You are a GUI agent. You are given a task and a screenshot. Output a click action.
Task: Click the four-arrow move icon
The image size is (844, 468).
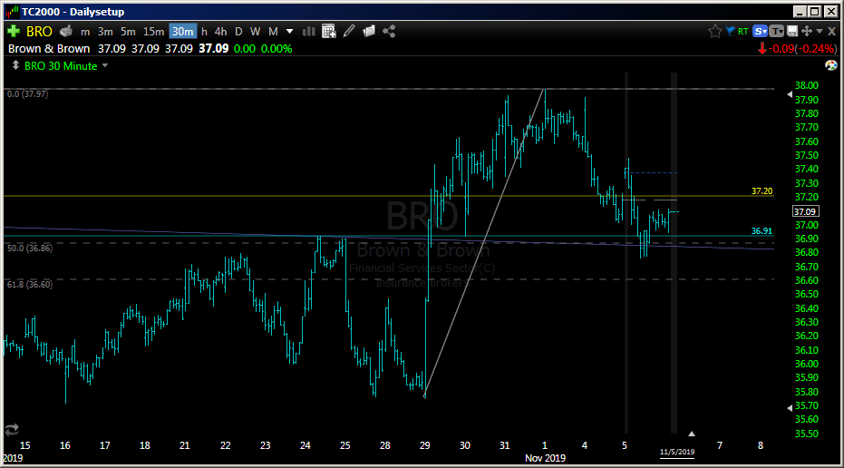click(x=806, y=31)
